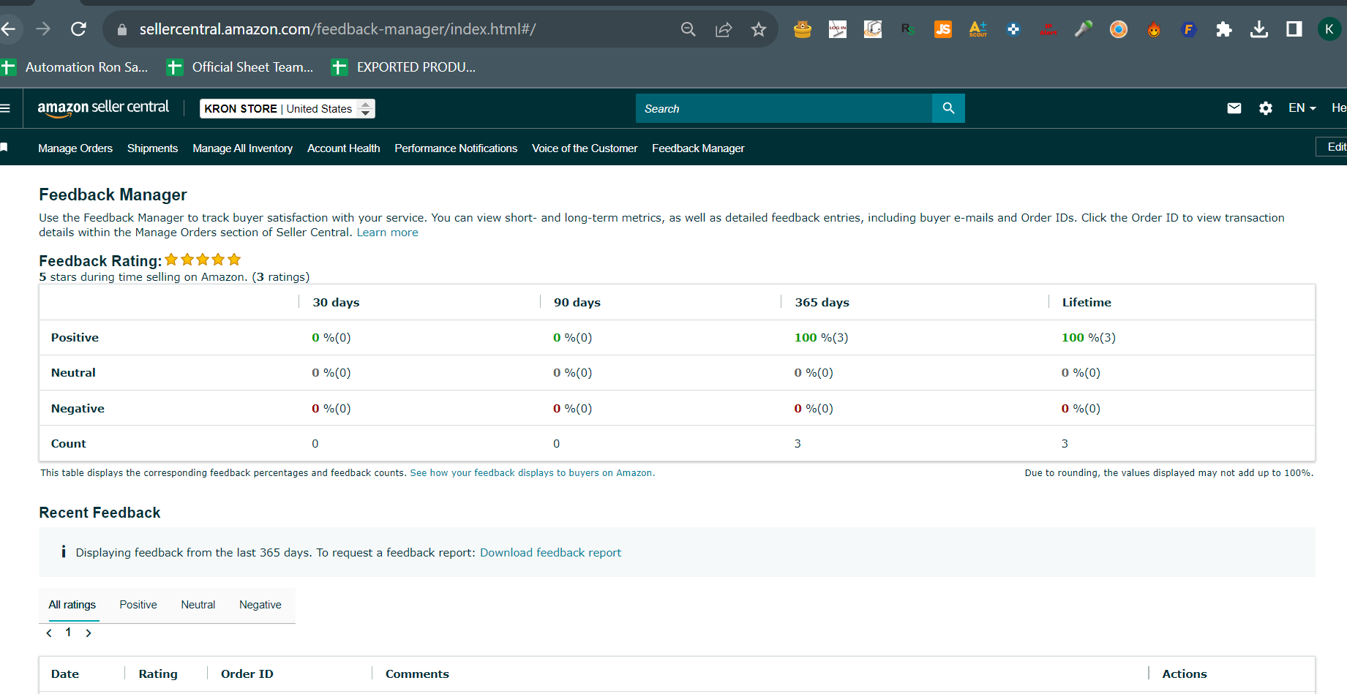This screenshot has width=1347, height=694.
Task: Open the KRON STORE marketplace switcher
Action: (288, 108)
